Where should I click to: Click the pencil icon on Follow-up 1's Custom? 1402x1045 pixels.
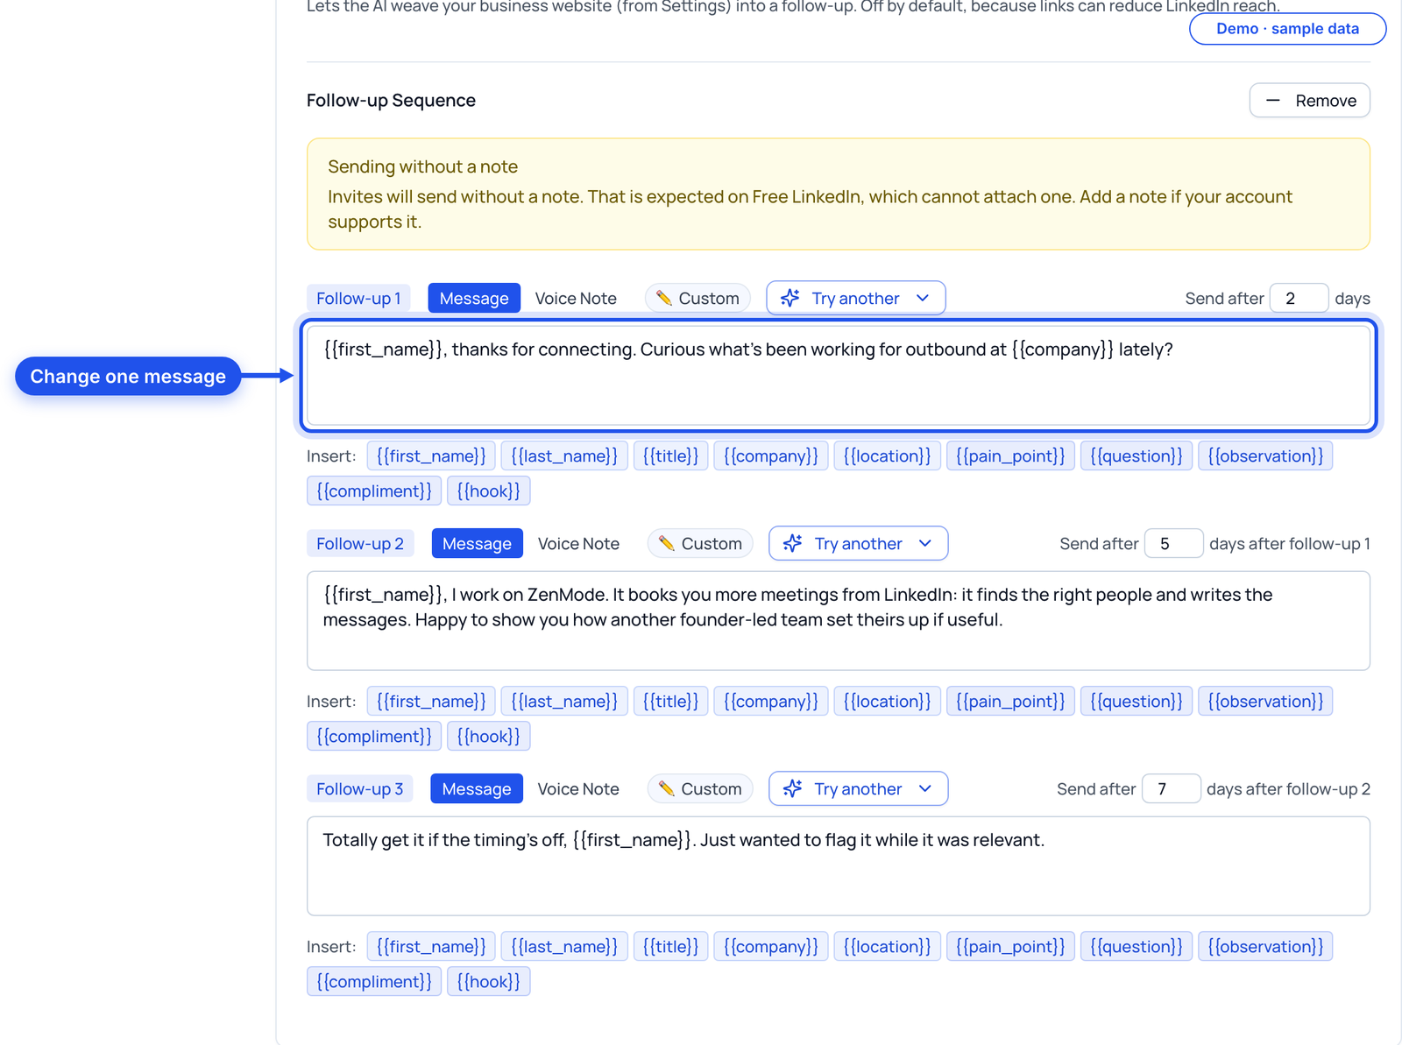coord(664,298)
